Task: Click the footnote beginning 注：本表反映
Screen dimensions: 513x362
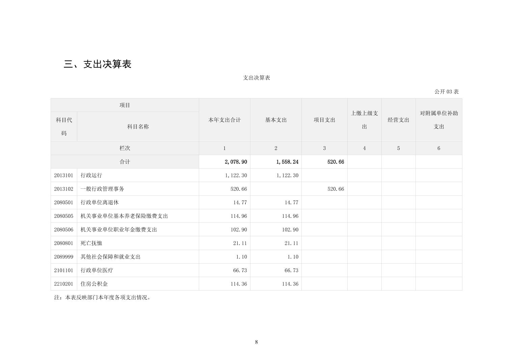Action: pyautogui.click(x=103, y=298)
